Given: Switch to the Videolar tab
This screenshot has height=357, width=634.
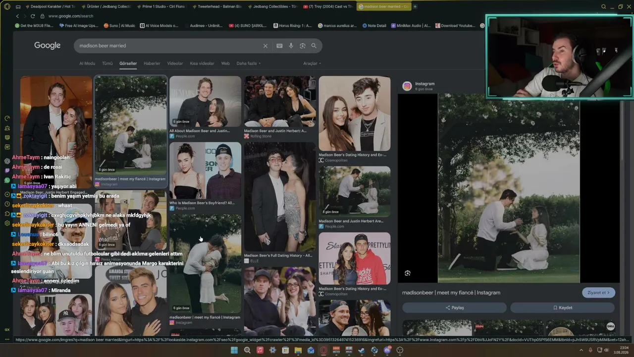Looking at the screenshot, I should coord(175,63).
